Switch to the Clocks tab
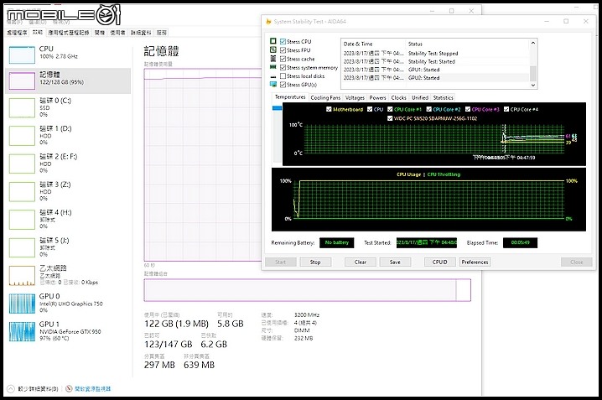The width and height of the screenshot is (602, 400). [398, 98]
